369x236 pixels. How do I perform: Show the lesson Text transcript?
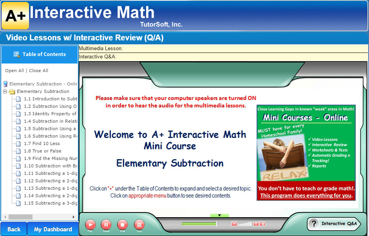[139, 225]
